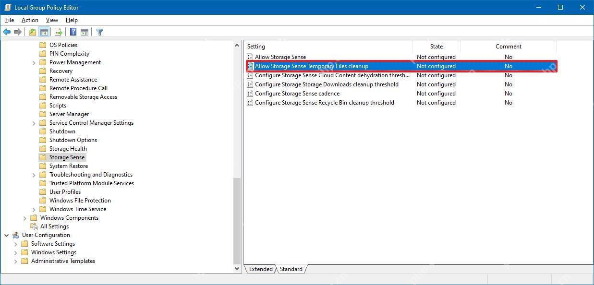Click the User Configuration icon in tree
This screenshot has height=285, width=594.
(15, 235)
